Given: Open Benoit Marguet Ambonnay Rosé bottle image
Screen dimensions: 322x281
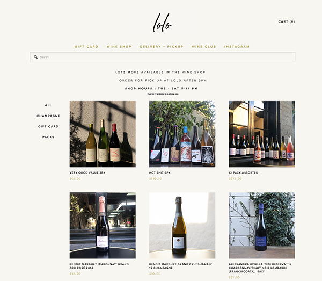Looking at the screenshot, I should point(103,226).
